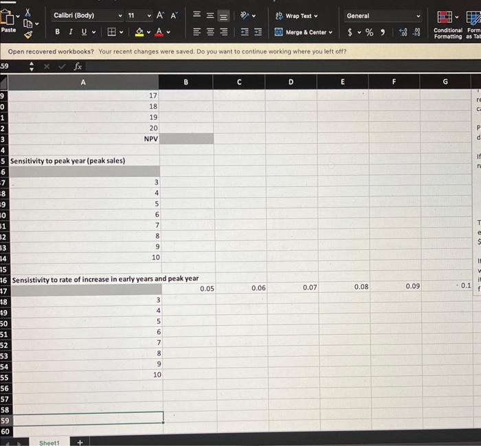481x446 pixels.
Task: Select the Format Painter brush icon
Action: pyautogui.click(x=28, y=34)
